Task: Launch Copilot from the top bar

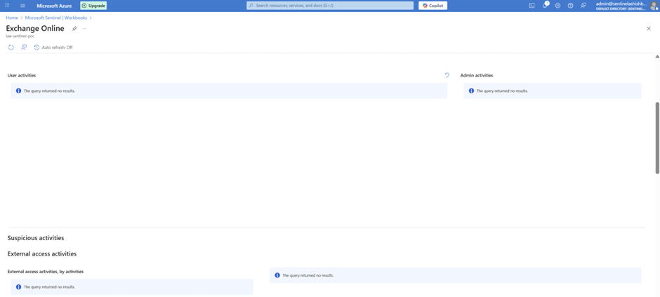Action: [433, 6]
